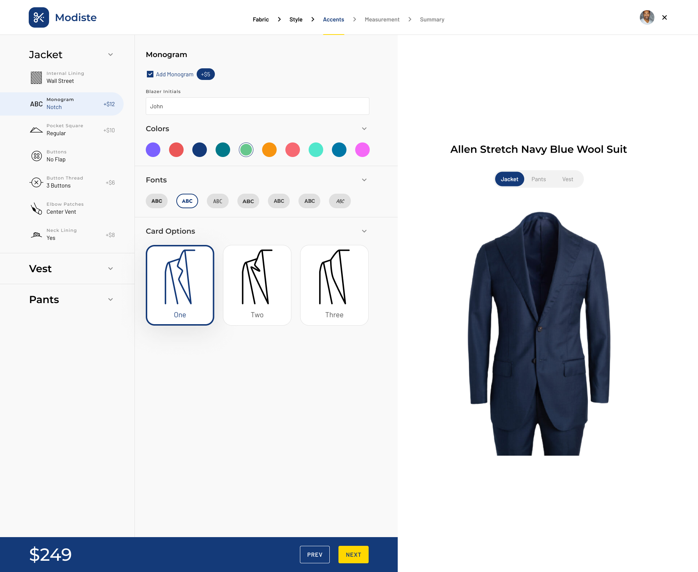
Task: Open the Neck Lining icon
Action: pos(36,234)
